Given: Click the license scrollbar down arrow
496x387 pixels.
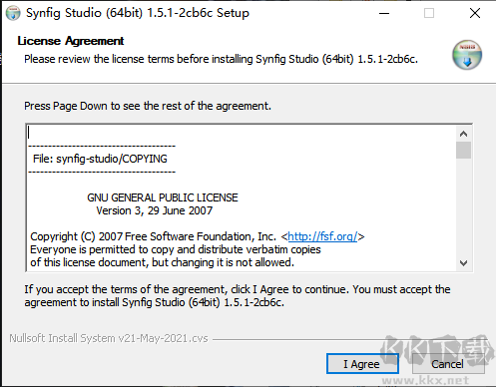Looking at the screenshot, I should (463, 263).
